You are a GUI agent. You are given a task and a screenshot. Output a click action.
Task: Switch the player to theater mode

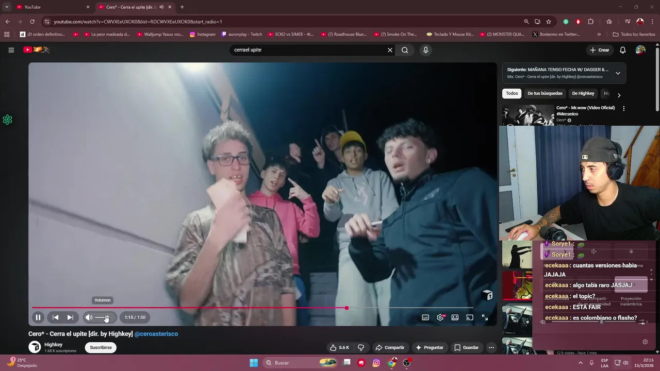coord(455,317)
